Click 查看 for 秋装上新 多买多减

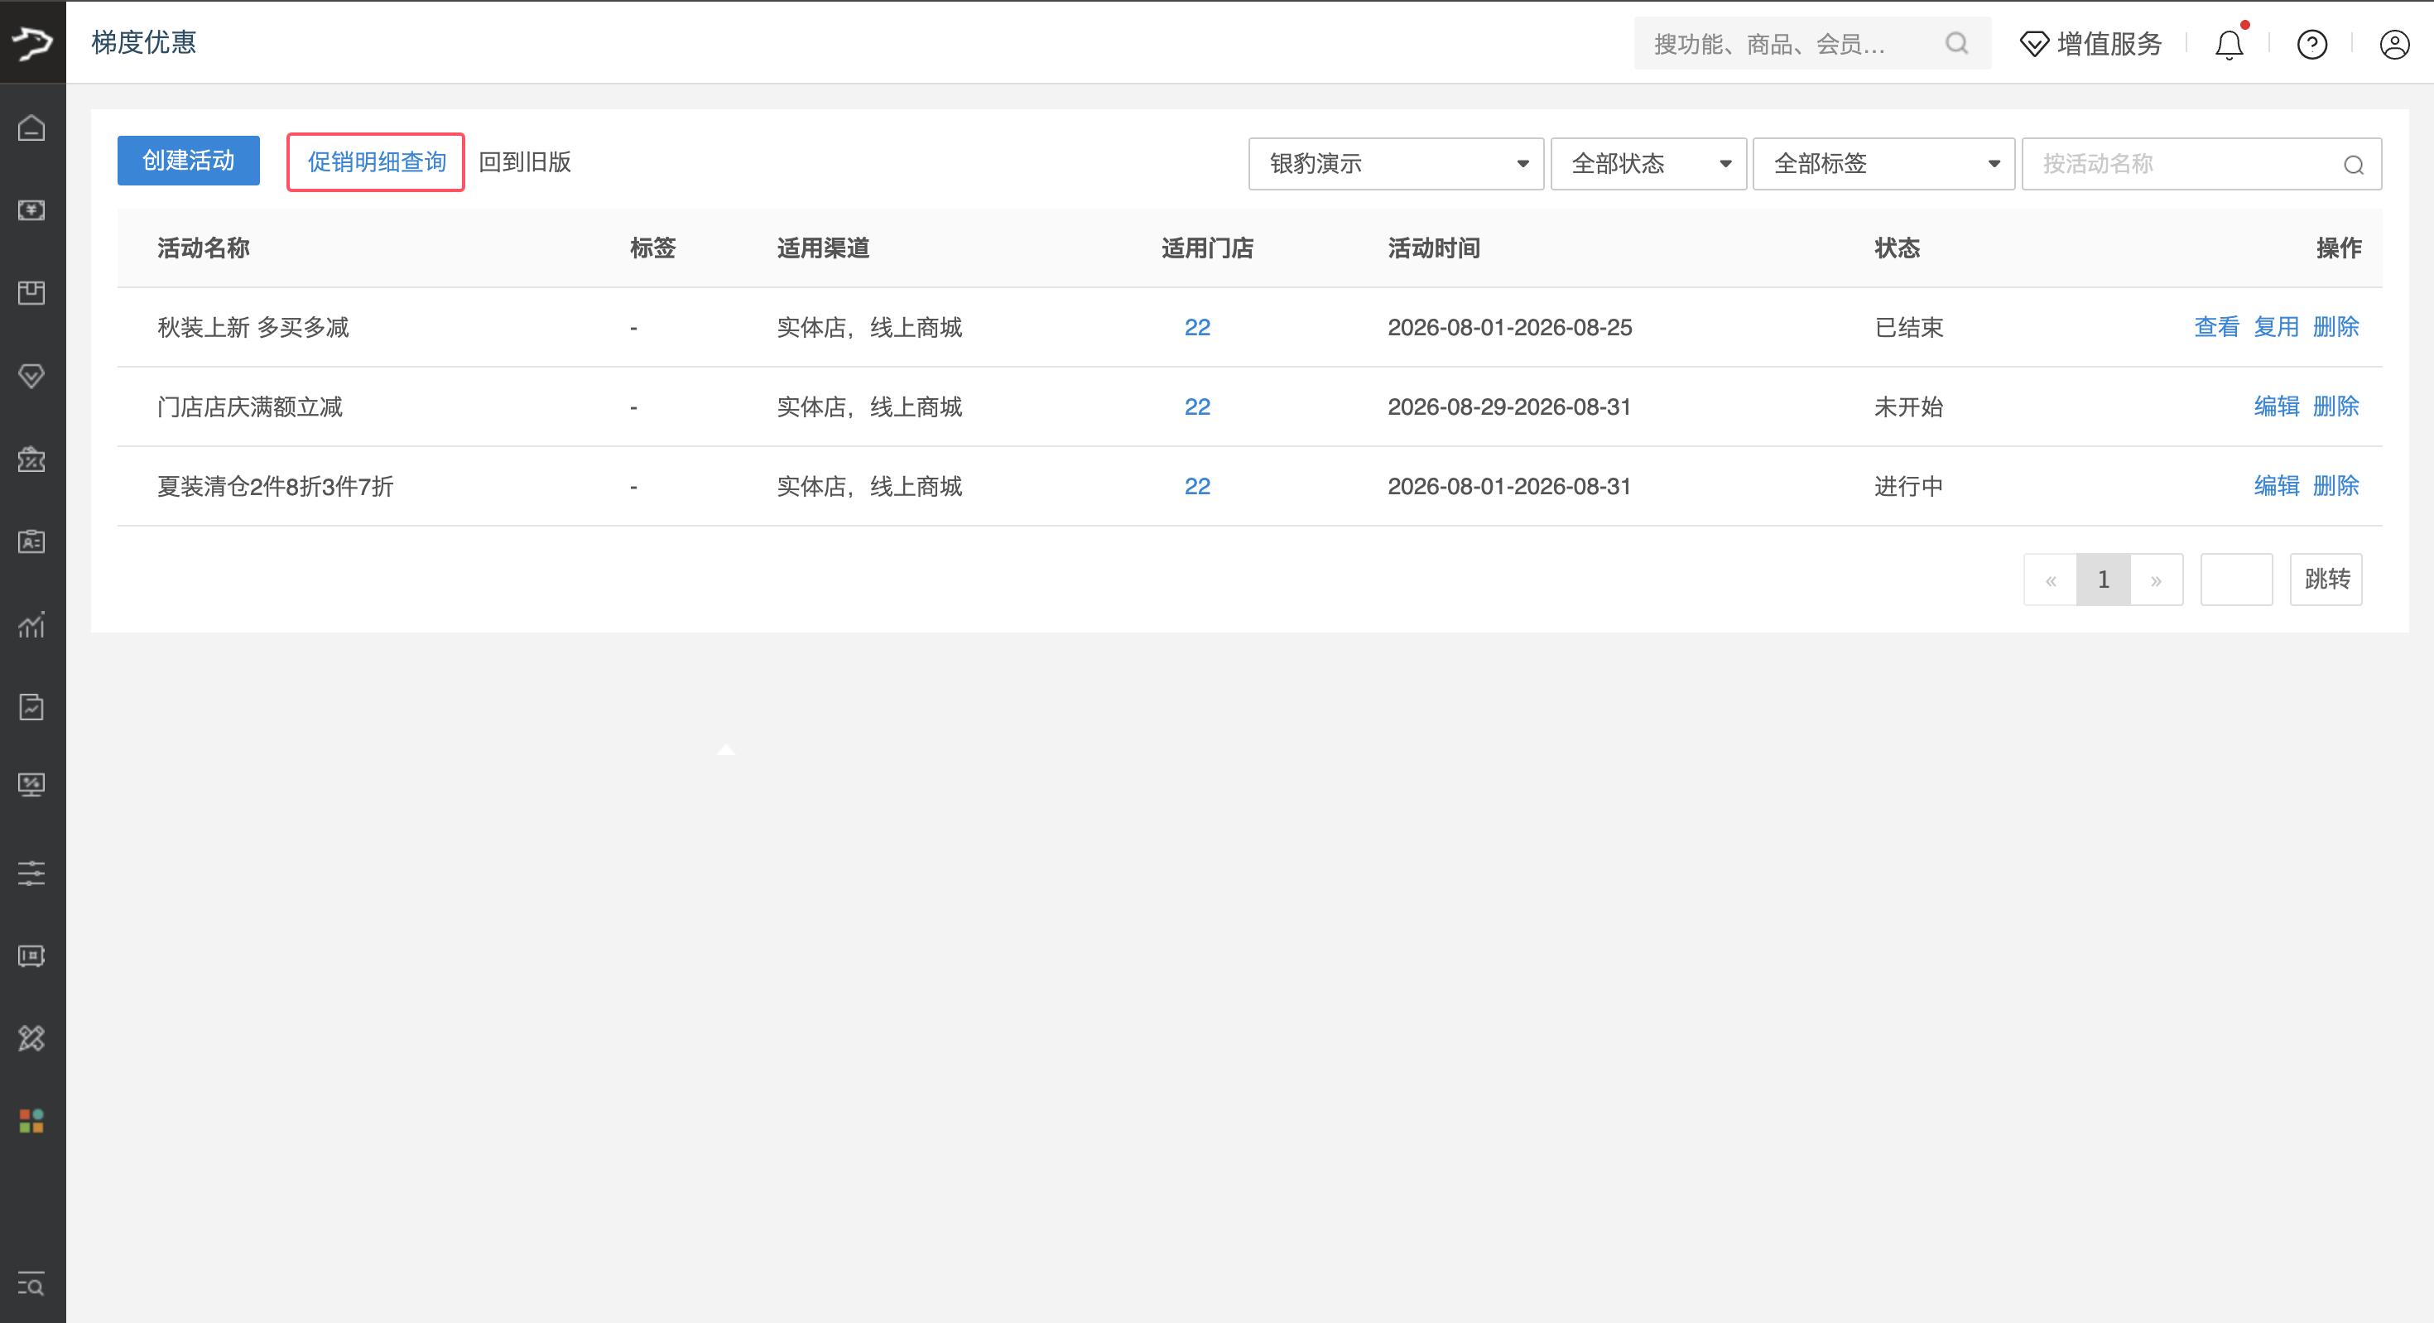2217,327
